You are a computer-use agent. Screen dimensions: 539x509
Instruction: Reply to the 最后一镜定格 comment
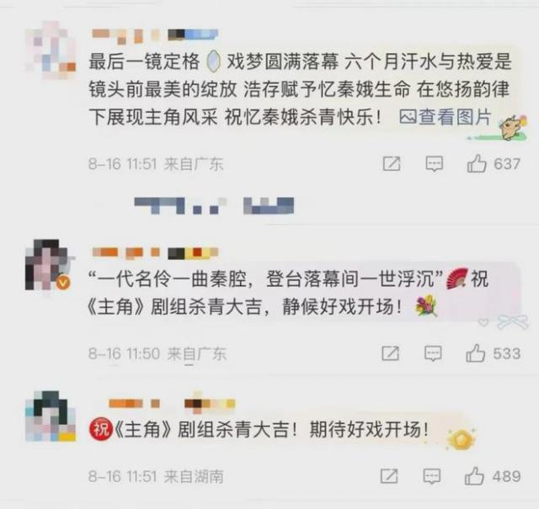[x=435, y=163]
